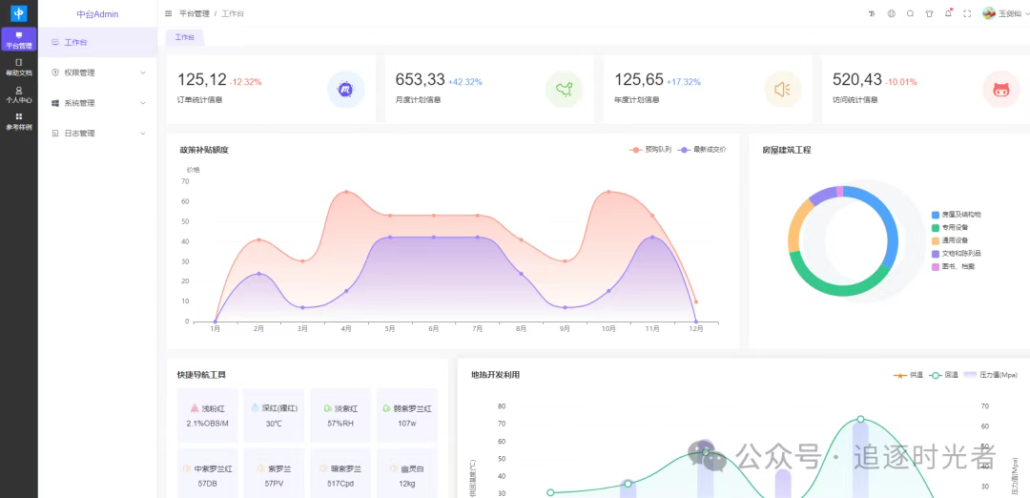The image size is (1030, 498).
Task: Toggle the 房屋及结构物 donut legend item
Action: pos(957,215)
